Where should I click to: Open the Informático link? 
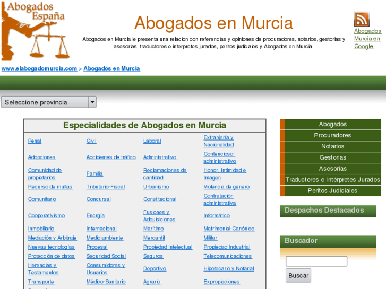pyautogui.click(x=217, y=215)
